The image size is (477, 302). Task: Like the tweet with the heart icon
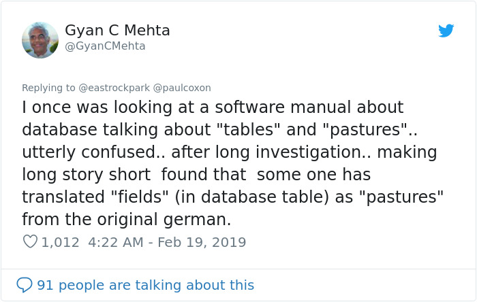pyautogui.click(x=30, y=241)
